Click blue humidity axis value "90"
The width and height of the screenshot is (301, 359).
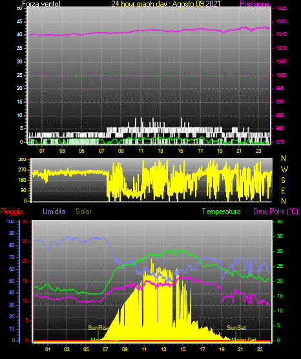[12, 233]
